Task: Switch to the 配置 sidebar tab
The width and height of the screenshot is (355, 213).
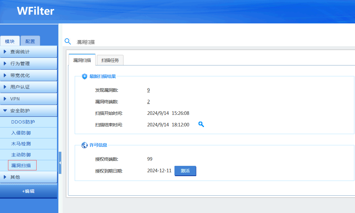Action: (x=30, y=41)
